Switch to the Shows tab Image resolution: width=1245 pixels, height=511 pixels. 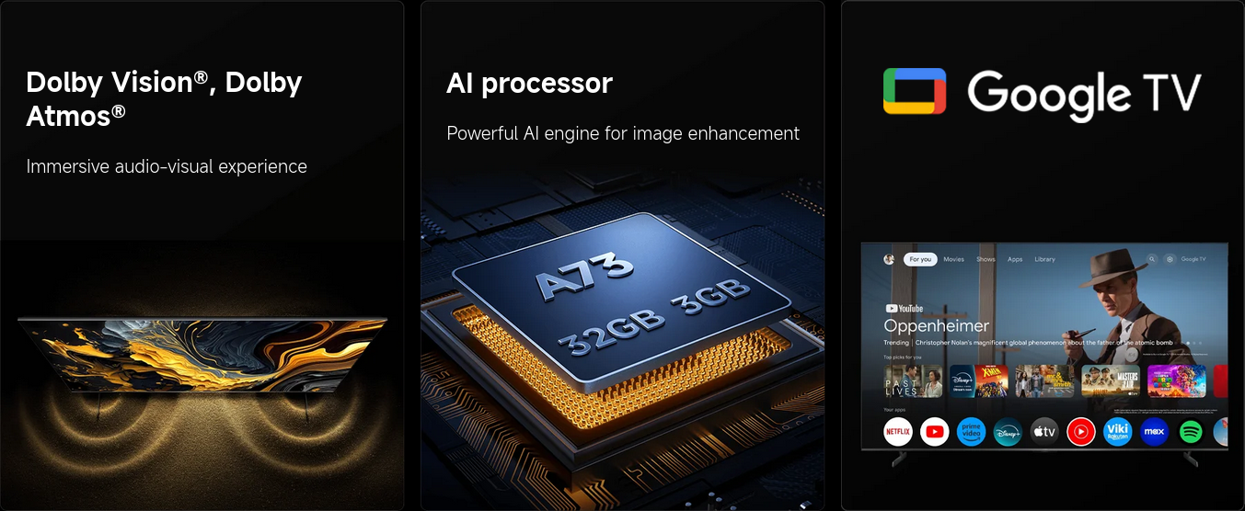986,259
